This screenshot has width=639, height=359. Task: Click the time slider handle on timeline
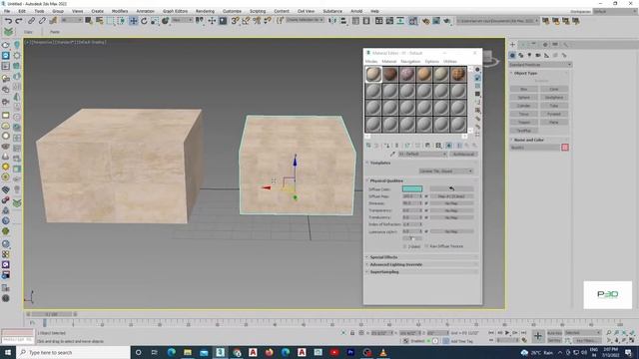51,314
